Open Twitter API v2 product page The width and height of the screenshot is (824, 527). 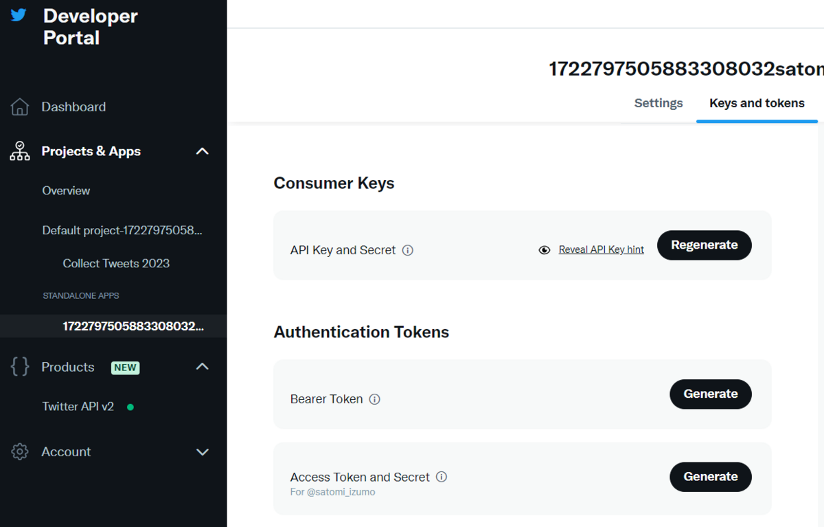click(78, 406)
